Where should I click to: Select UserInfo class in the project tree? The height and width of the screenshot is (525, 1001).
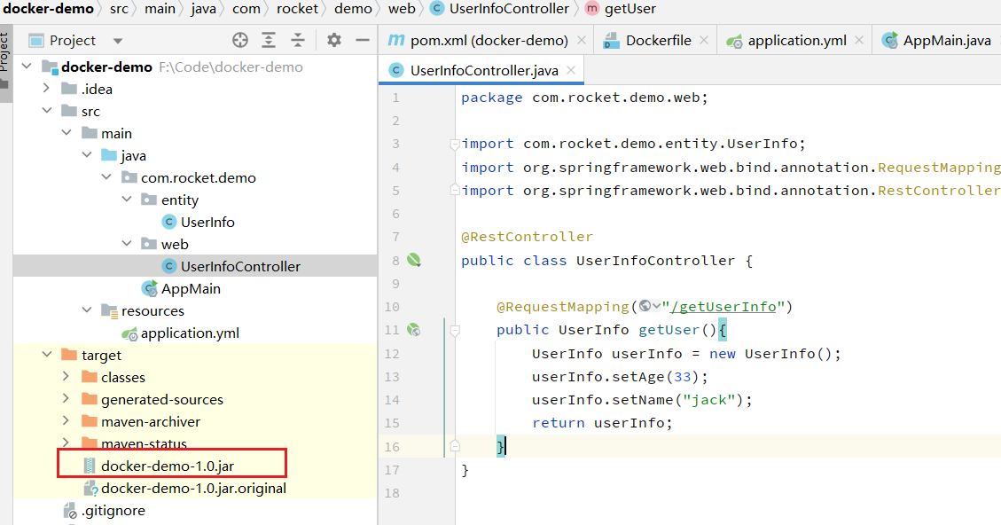(x=207, y=222)
